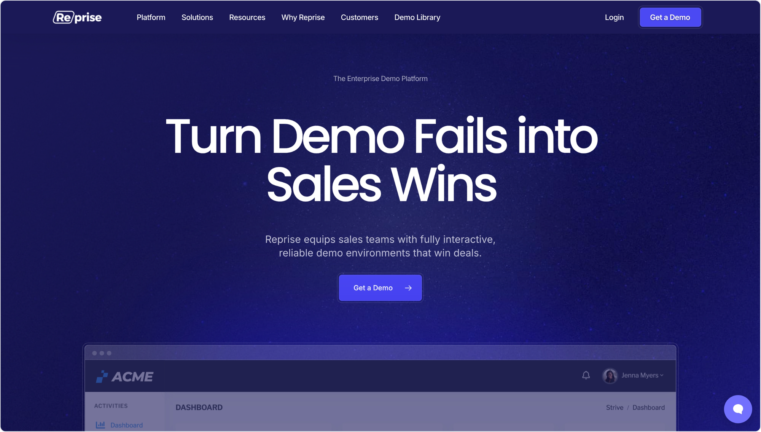Click the Get a Demo navbar button

tap(670, 17)
